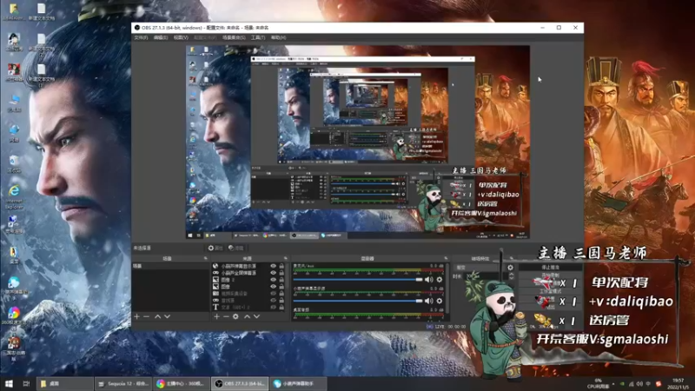The width and height of the screenshot is (695, 391).
Task: Switch to 主播中心 360 browser taskbar item
Action: coord(182,383)
